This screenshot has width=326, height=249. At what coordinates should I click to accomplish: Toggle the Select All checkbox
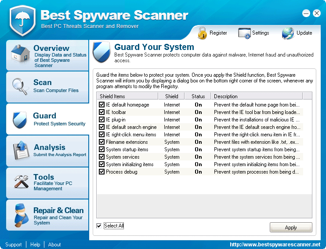(99, 226)
